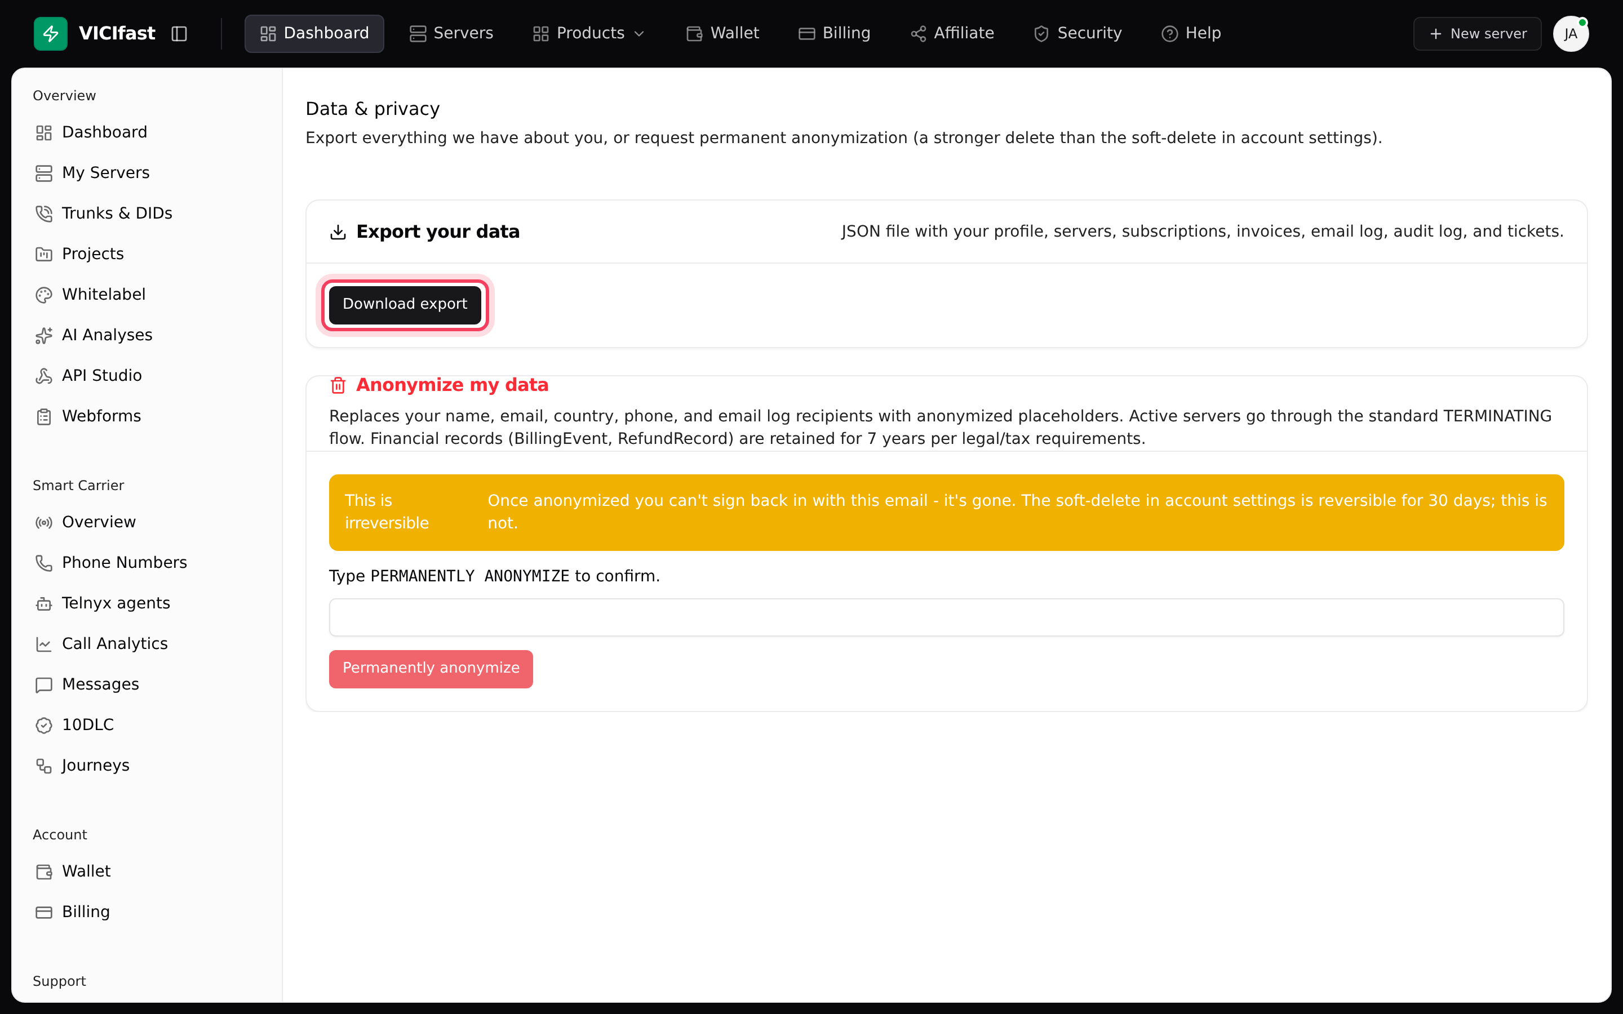Click the 'Anonymize my data' heading
The image size is (1623, 1014).
(452, 385)
